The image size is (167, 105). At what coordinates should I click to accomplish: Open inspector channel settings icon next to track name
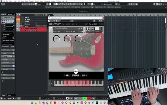13,17
